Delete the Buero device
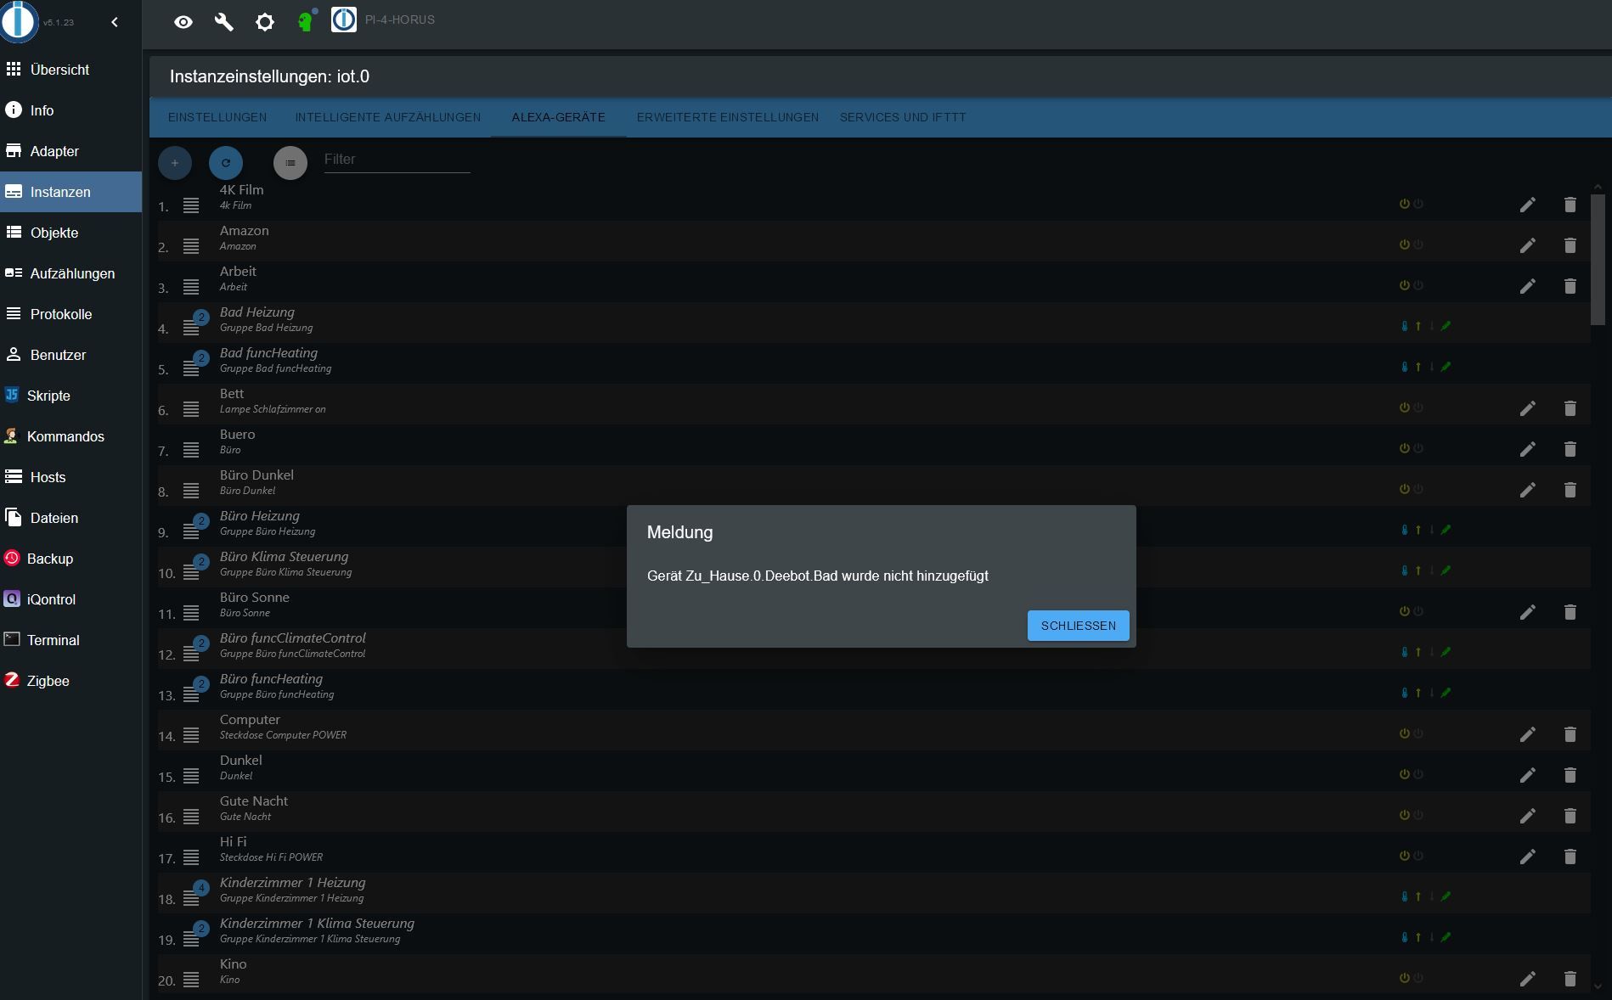Image resolution: width=1612 pixels, height=1000 pixels. pos(1570,449)
